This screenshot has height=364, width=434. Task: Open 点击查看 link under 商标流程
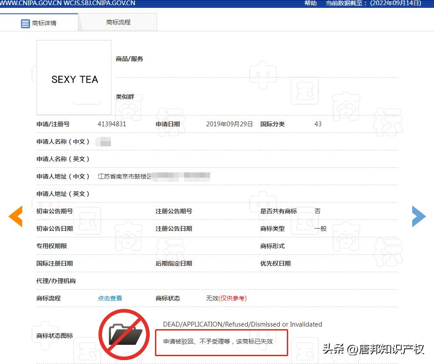tap(109, 298)
